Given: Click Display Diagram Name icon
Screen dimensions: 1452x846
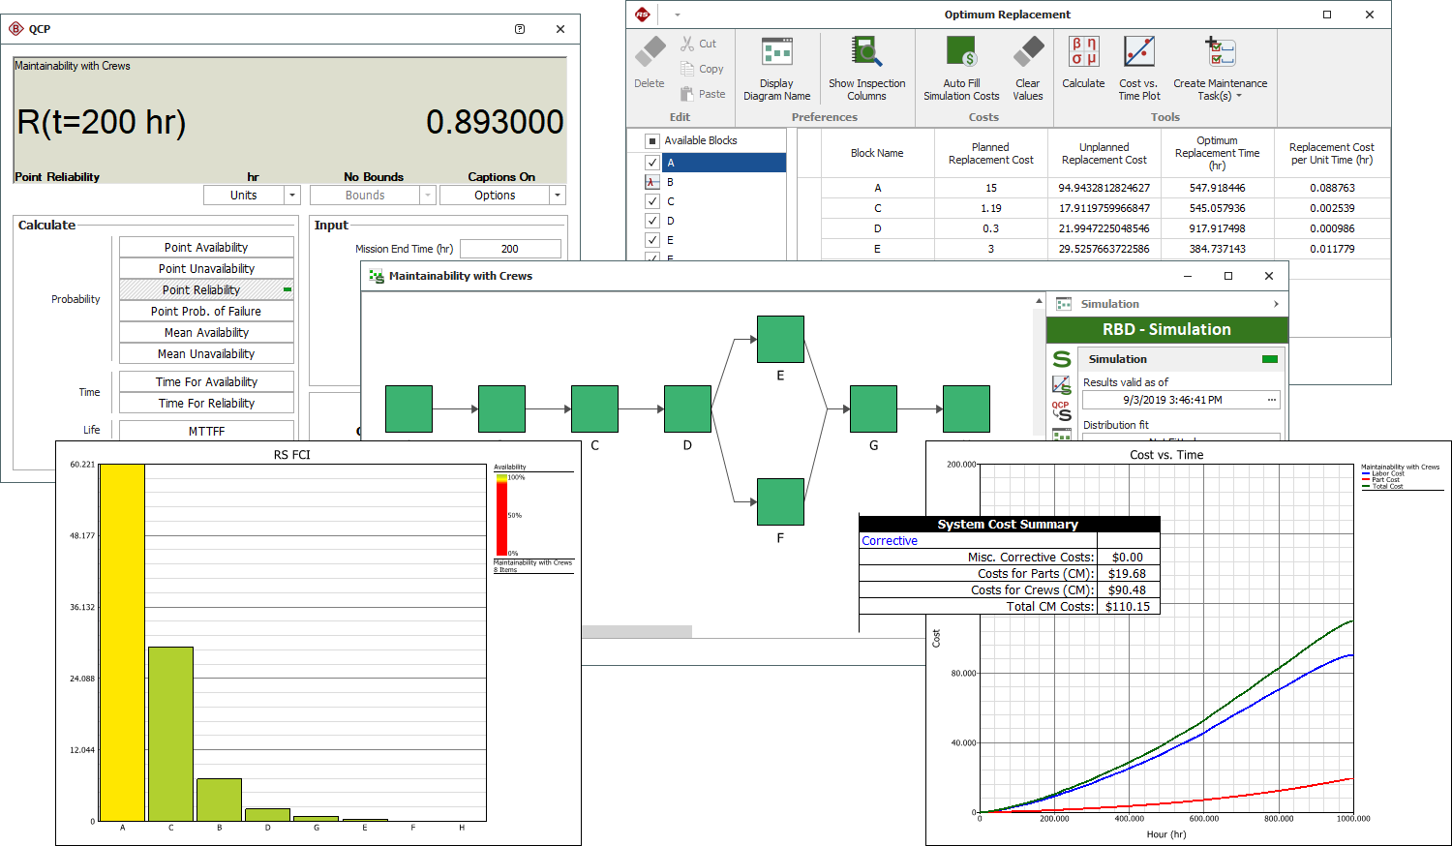Looking at the screenshot, I should coord(776,52).
